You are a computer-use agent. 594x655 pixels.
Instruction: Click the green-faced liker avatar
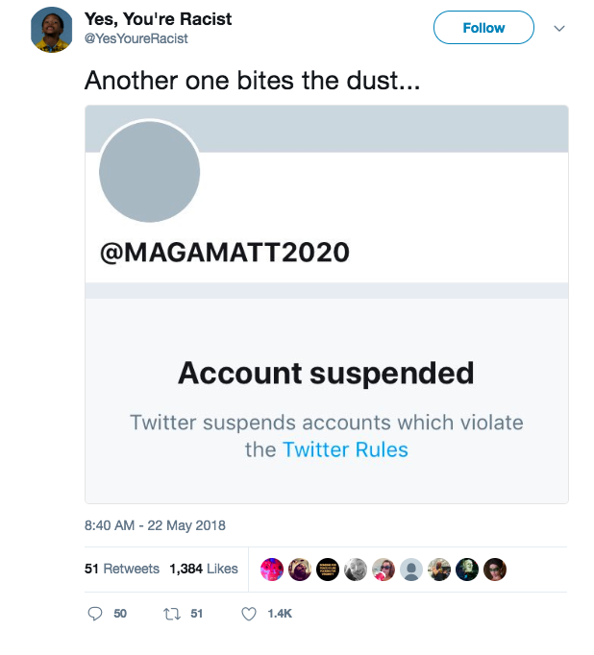pos(467,570)
